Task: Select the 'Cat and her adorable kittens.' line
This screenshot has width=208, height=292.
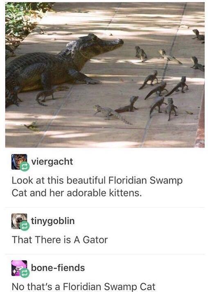Action: click(77, 193)
